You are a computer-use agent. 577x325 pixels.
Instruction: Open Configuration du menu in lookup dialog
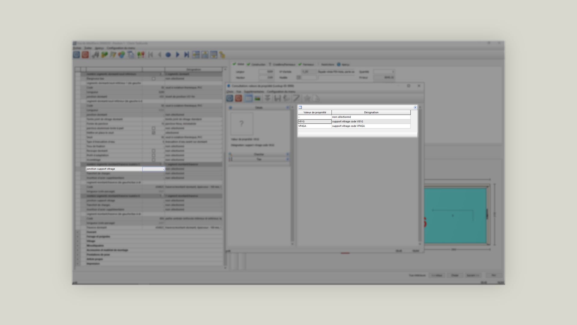pos(281,91)
